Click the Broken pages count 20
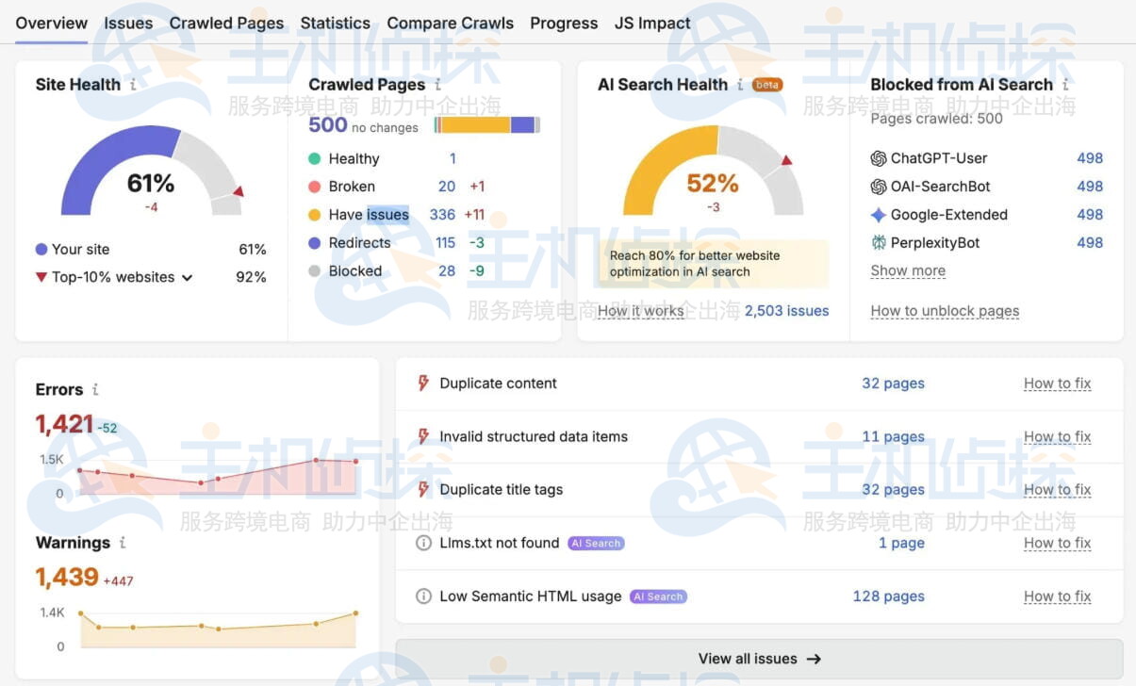 447,187
